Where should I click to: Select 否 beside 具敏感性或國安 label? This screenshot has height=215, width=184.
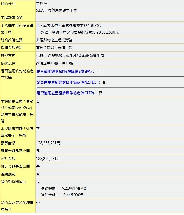[x=38, y=101]
